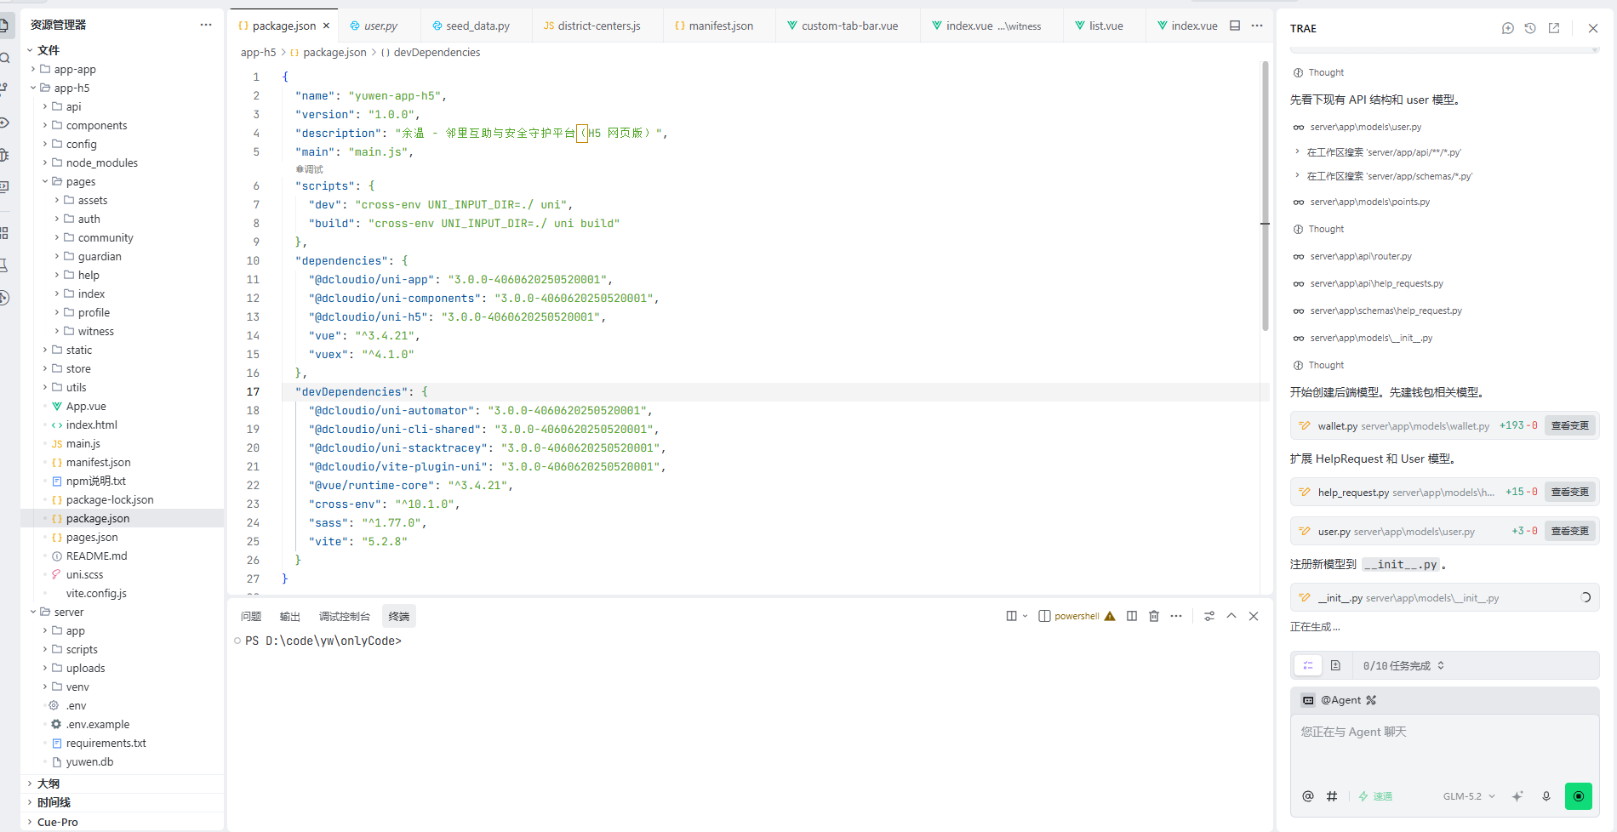Maximize the terminal panel with chevron
This screenshot has height=832, width=1617.
click(1231, 616)
